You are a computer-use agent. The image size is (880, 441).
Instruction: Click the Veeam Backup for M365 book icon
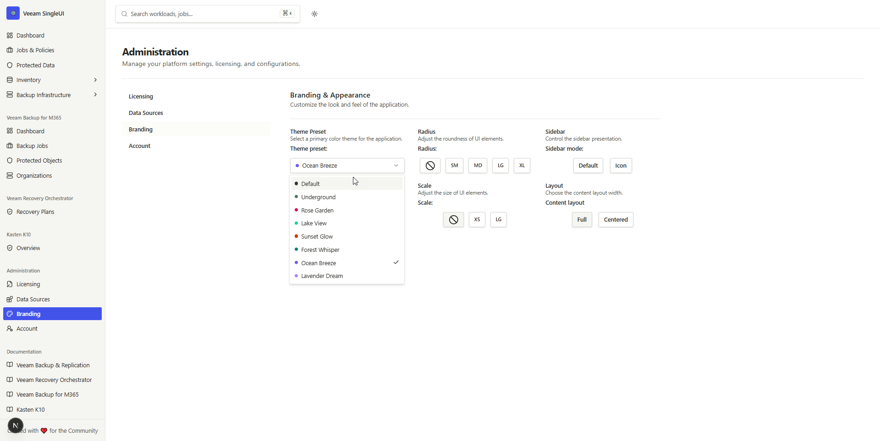(10, 394)
